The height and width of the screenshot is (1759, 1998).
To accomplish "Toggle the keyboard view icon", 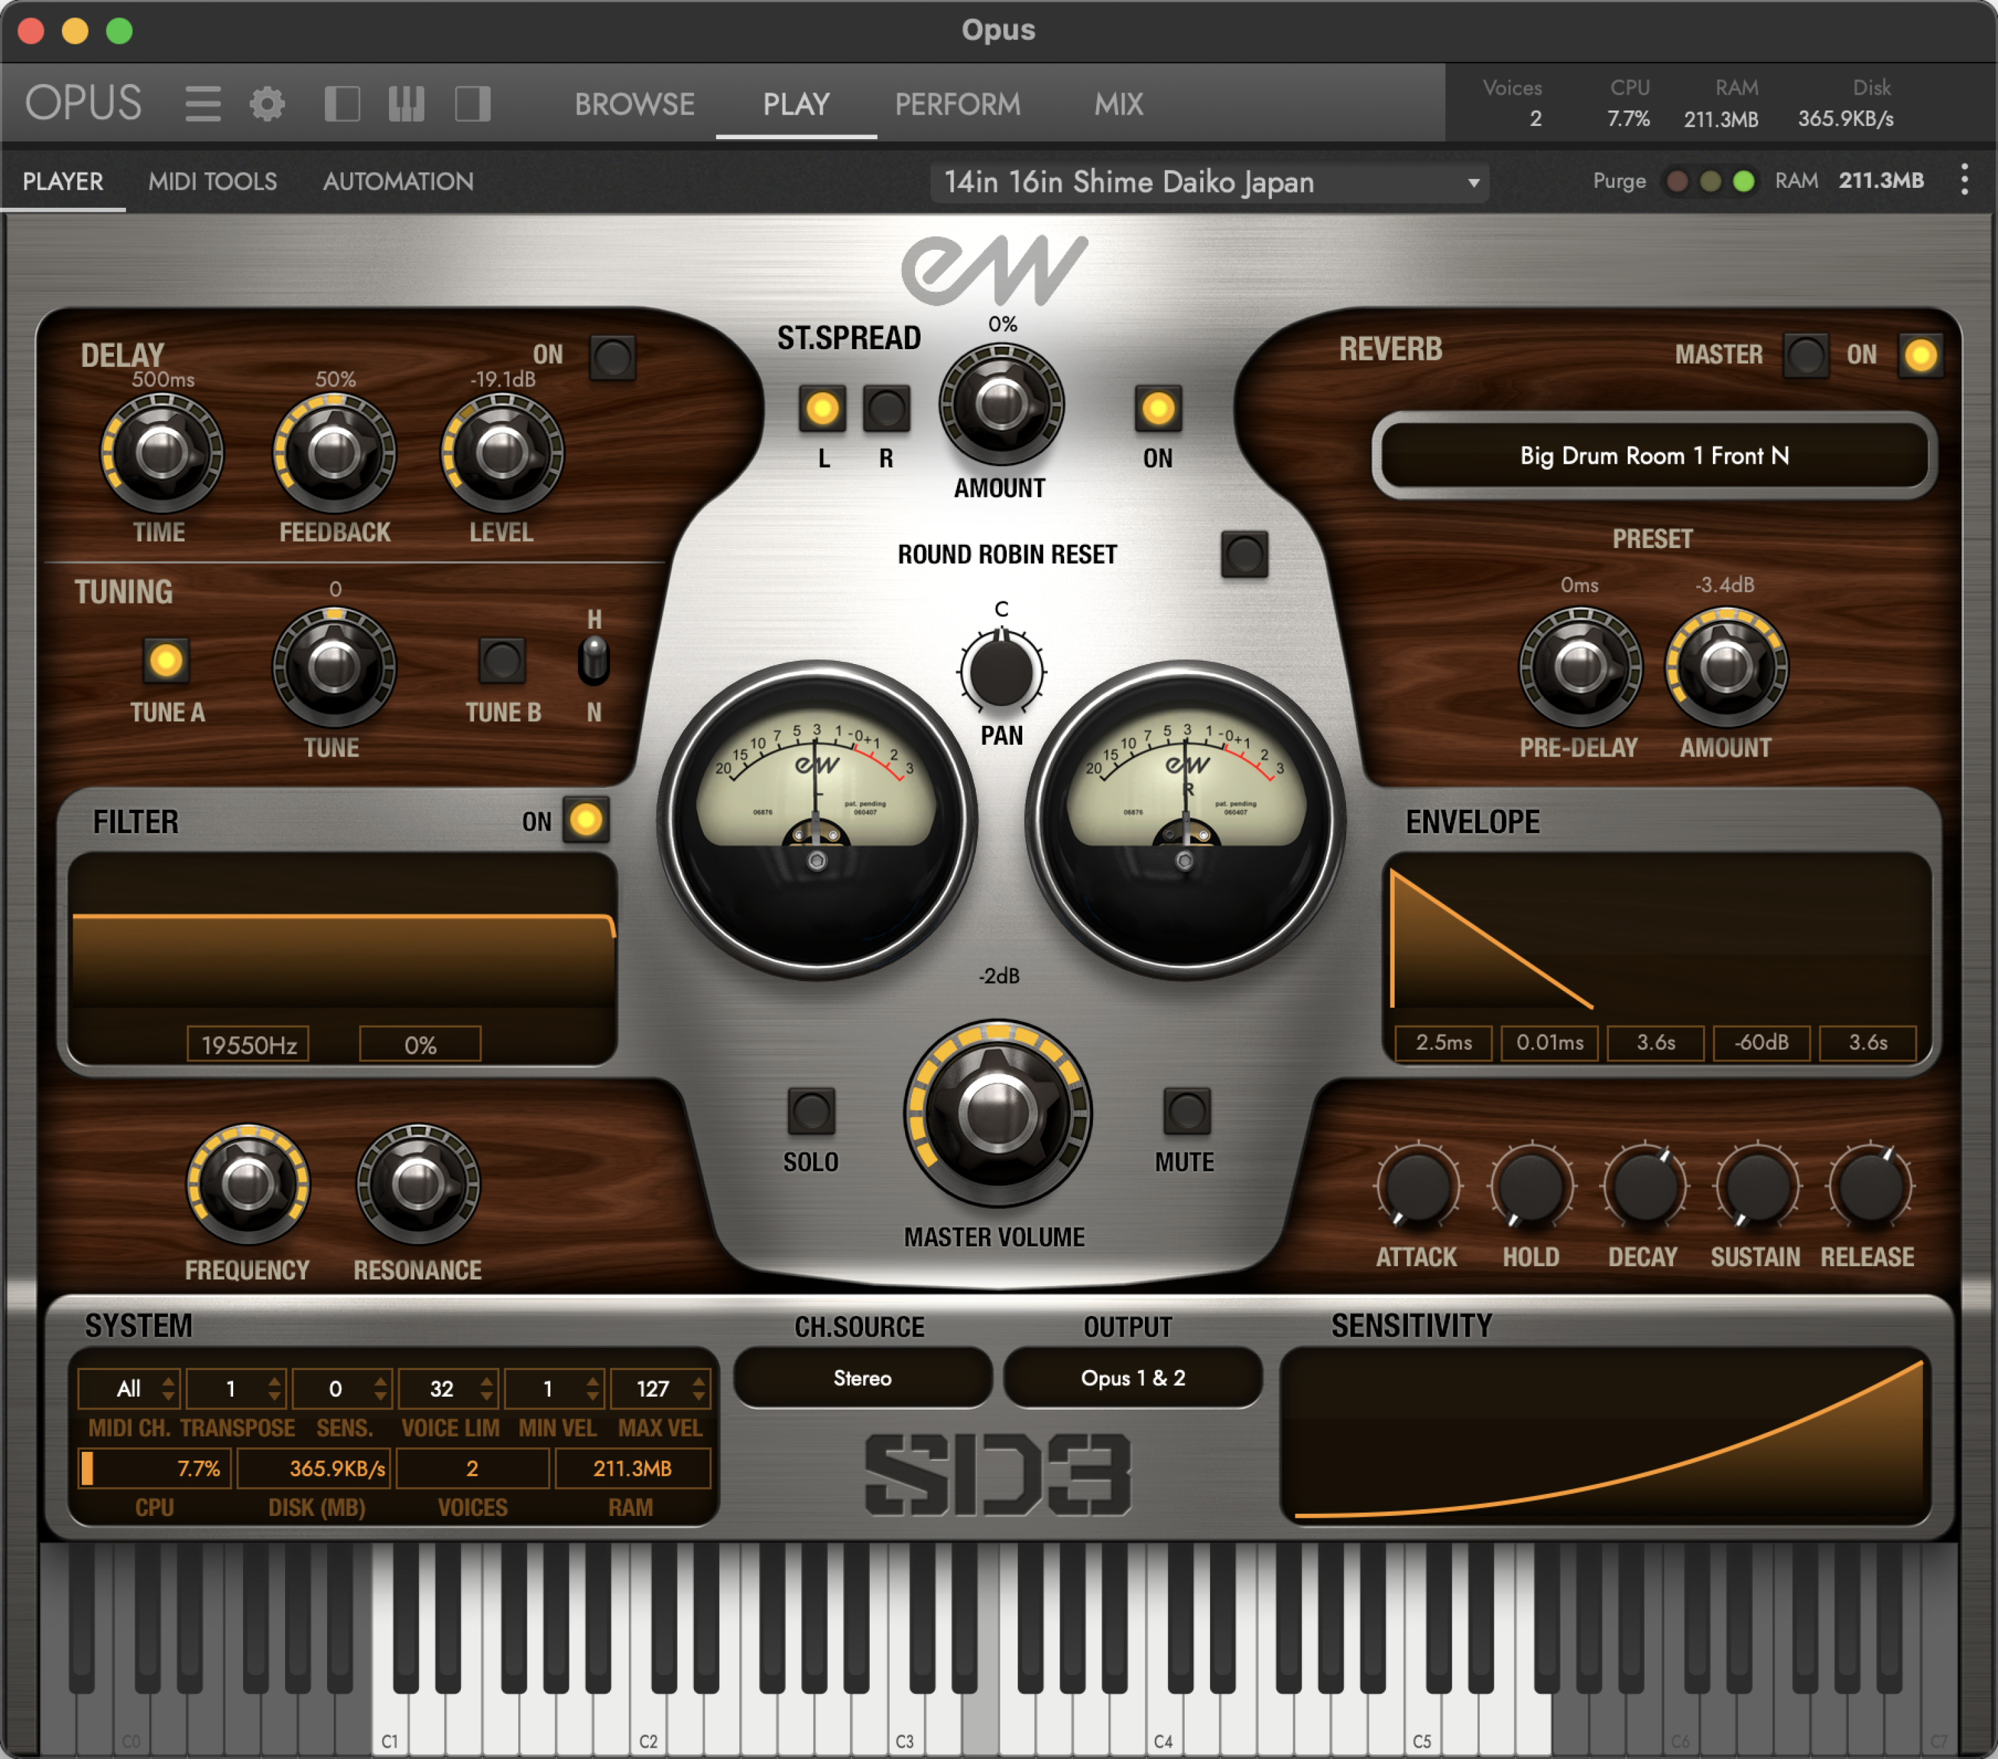I will 408,104.
